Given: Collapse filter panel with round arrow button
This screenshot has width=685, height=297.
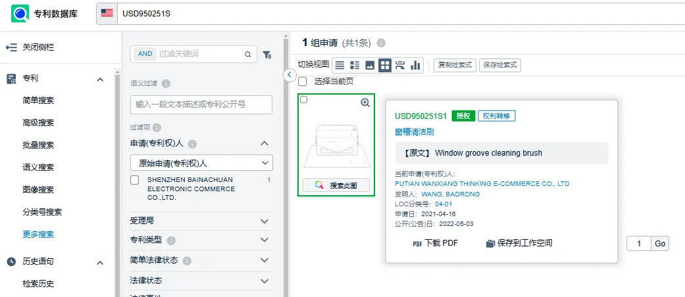Looking at the screenshot, I should [290, 75].
